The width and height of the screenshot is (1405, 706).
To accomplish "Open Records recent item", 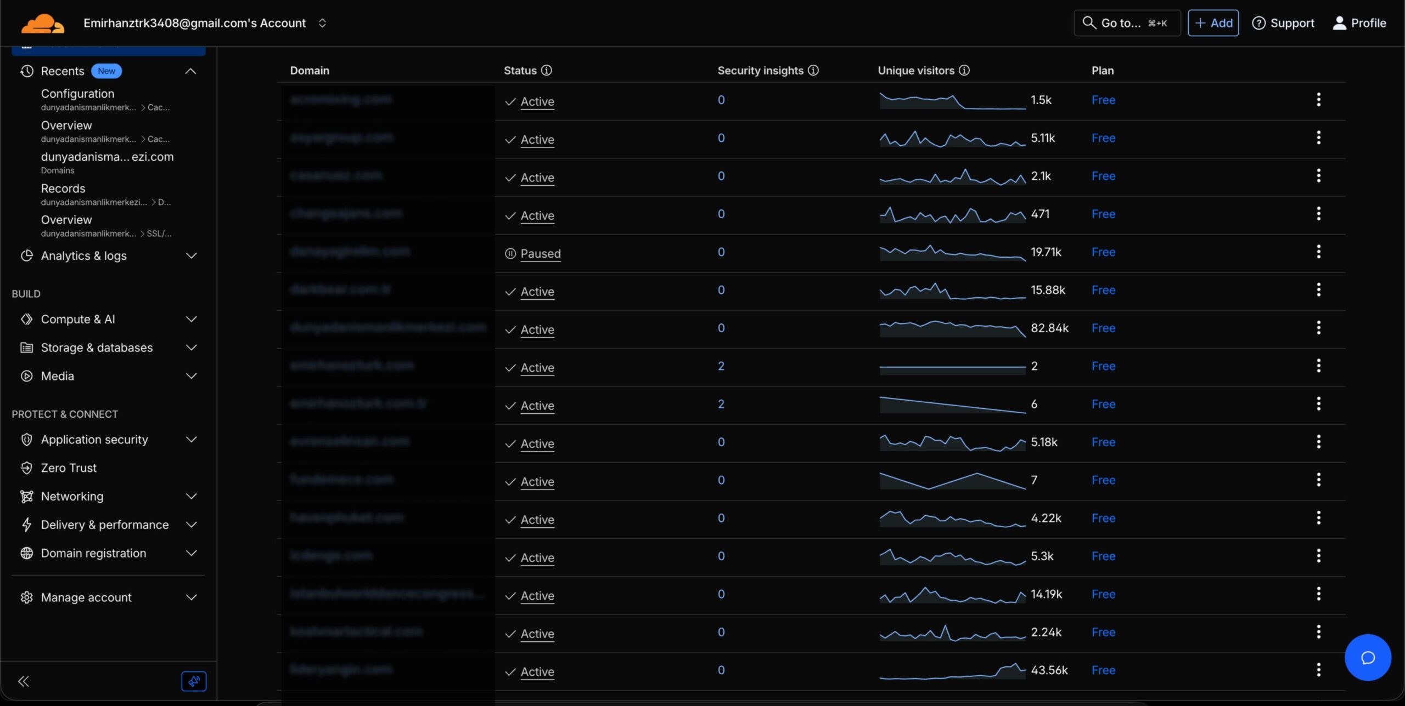I will pyautogui.click(x=63, y=189).
